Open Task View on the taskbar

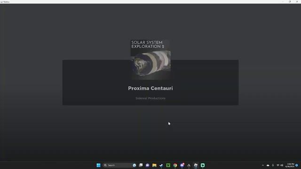click(141, 165)
